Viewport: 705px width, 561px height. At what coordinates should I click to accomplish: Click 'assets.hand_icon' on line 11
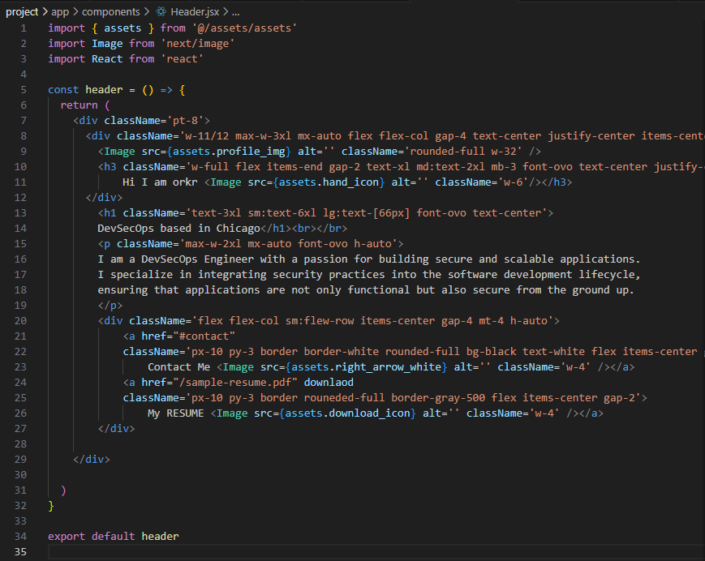(x=329, y=182)
